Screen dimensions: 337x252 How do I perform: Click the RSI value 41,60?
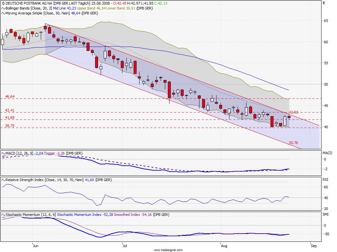(90, 180)
